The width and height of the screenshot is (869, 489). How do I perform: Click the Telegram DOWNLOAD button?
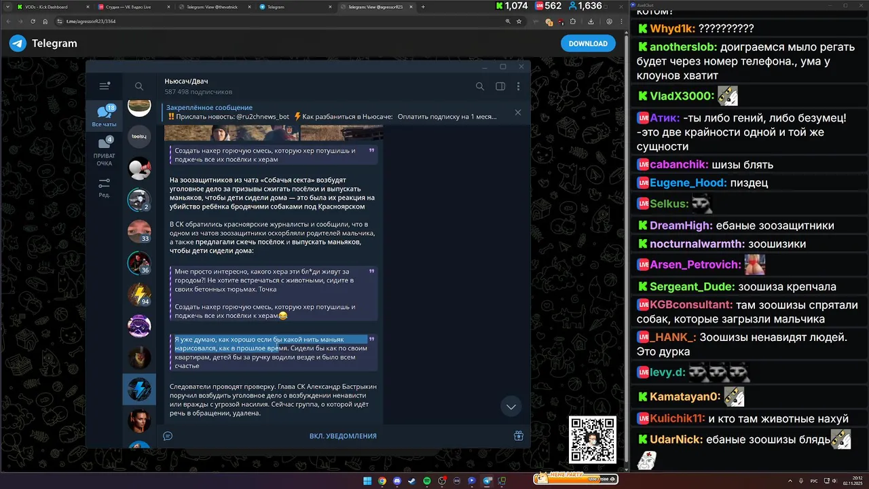588,43
